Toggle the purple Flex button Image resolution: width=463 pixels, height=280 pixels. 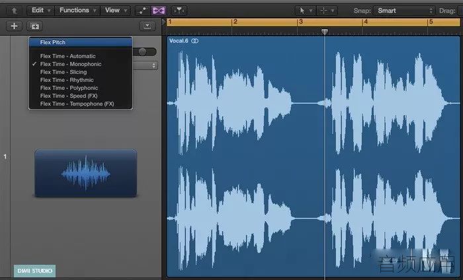coord(159,11)
